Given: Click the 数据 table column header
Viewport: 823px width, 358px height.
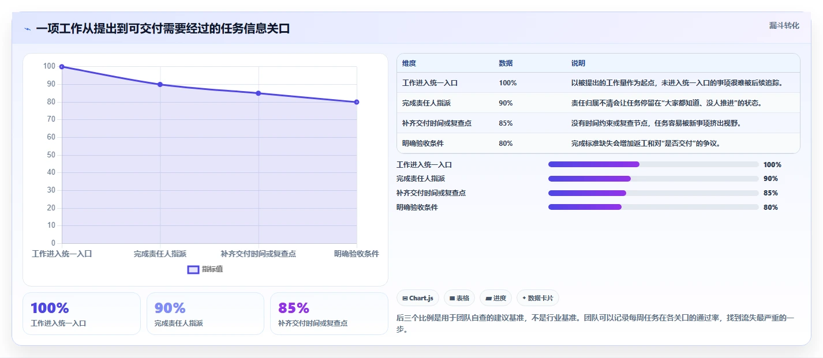Looking at the screenshot, I should [x=506, y=63].
